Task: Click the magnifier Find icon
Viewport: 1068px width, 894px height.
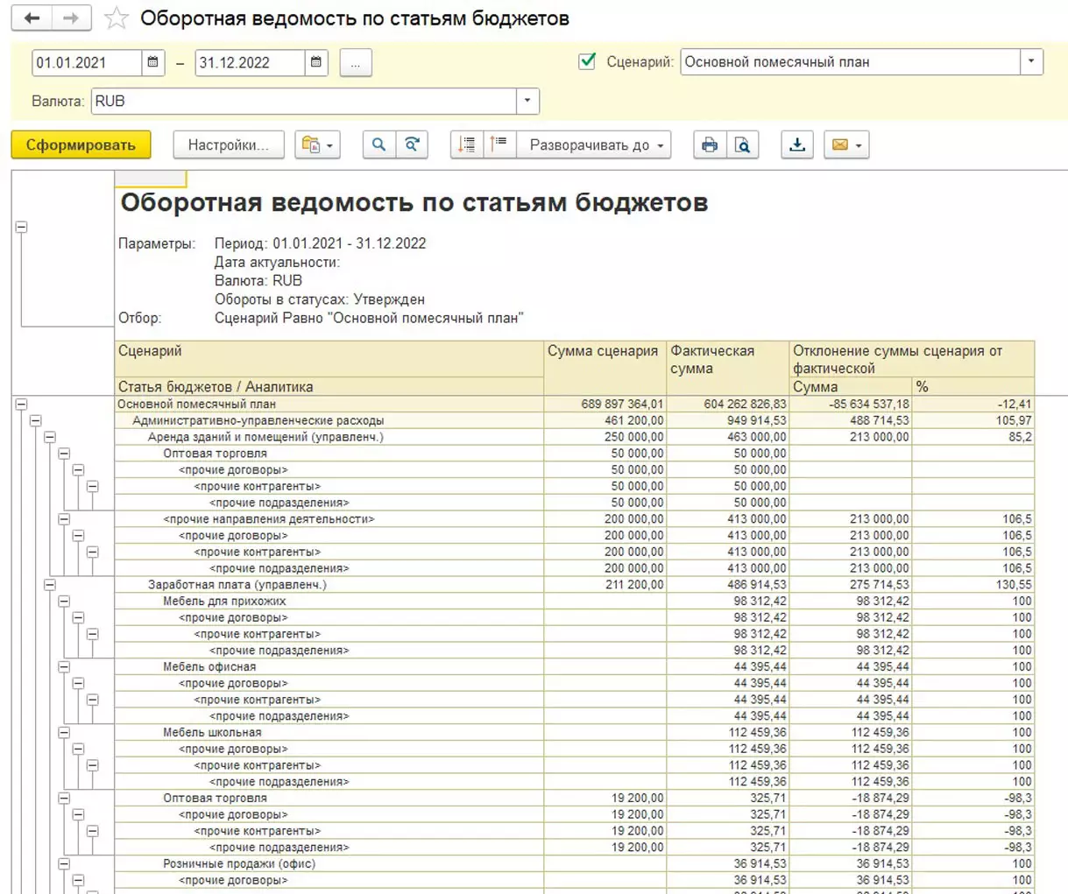Action: click(x=378, y=144)
